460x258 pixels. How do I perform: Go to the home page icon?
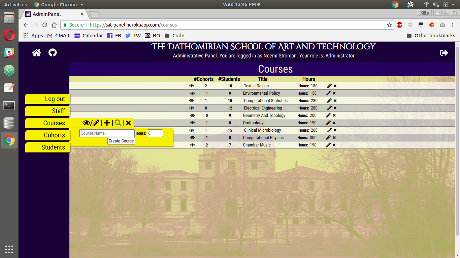[36, 53]
